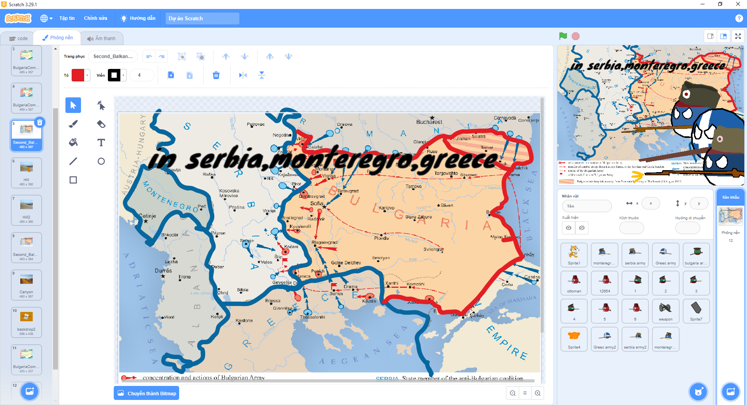Screen dimensions: 747x405
Task: Hide sprite with crossed-eye icon
Action: click(582, 228)
